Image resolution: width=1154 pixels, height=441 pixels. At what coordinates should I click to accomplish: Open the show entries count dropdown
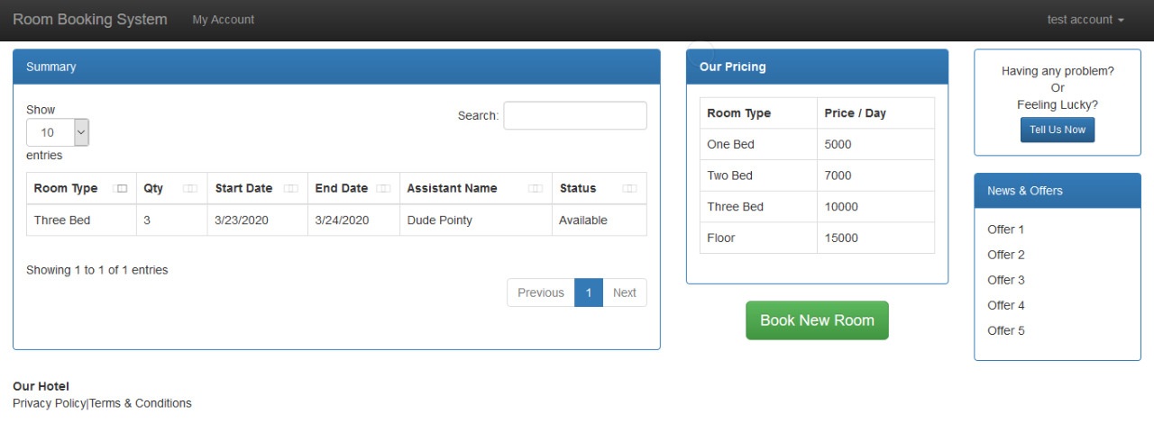coord(58,132)
